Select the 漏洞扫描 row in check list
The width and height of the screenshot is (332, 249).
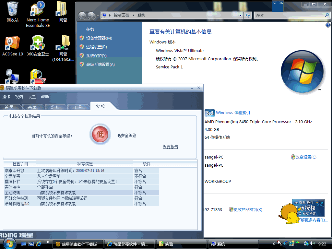click(x=81, y=182)
